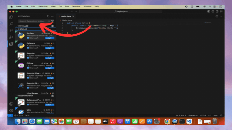
Task: Close the Hello.java tab
Action: click(73, 16)
